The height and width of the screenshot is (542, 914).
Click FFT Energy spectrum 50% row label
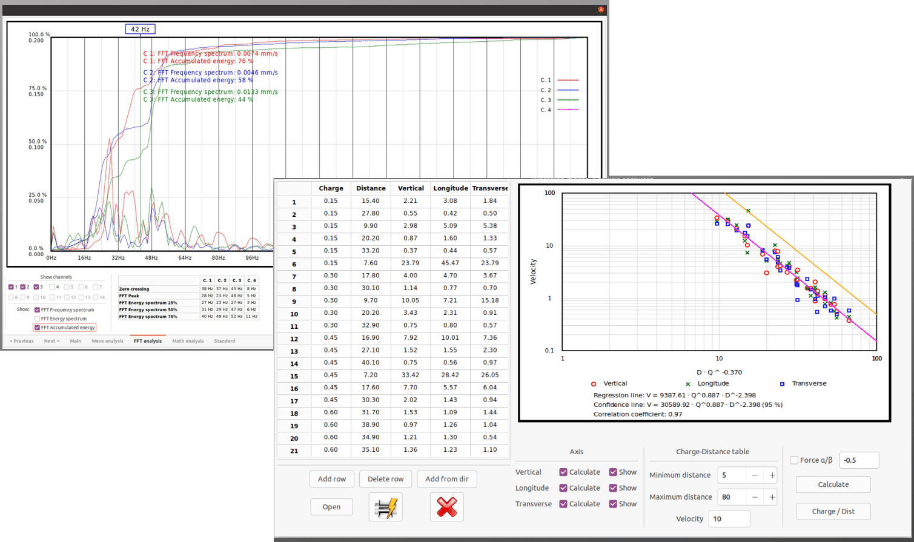[x=148, y=309]
